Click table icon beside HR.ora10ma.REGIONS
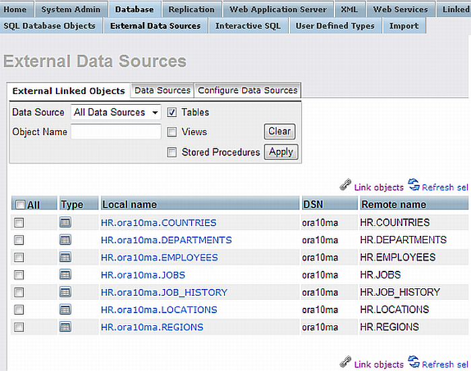This screenshot has height=371, width=471. [65, 327]
